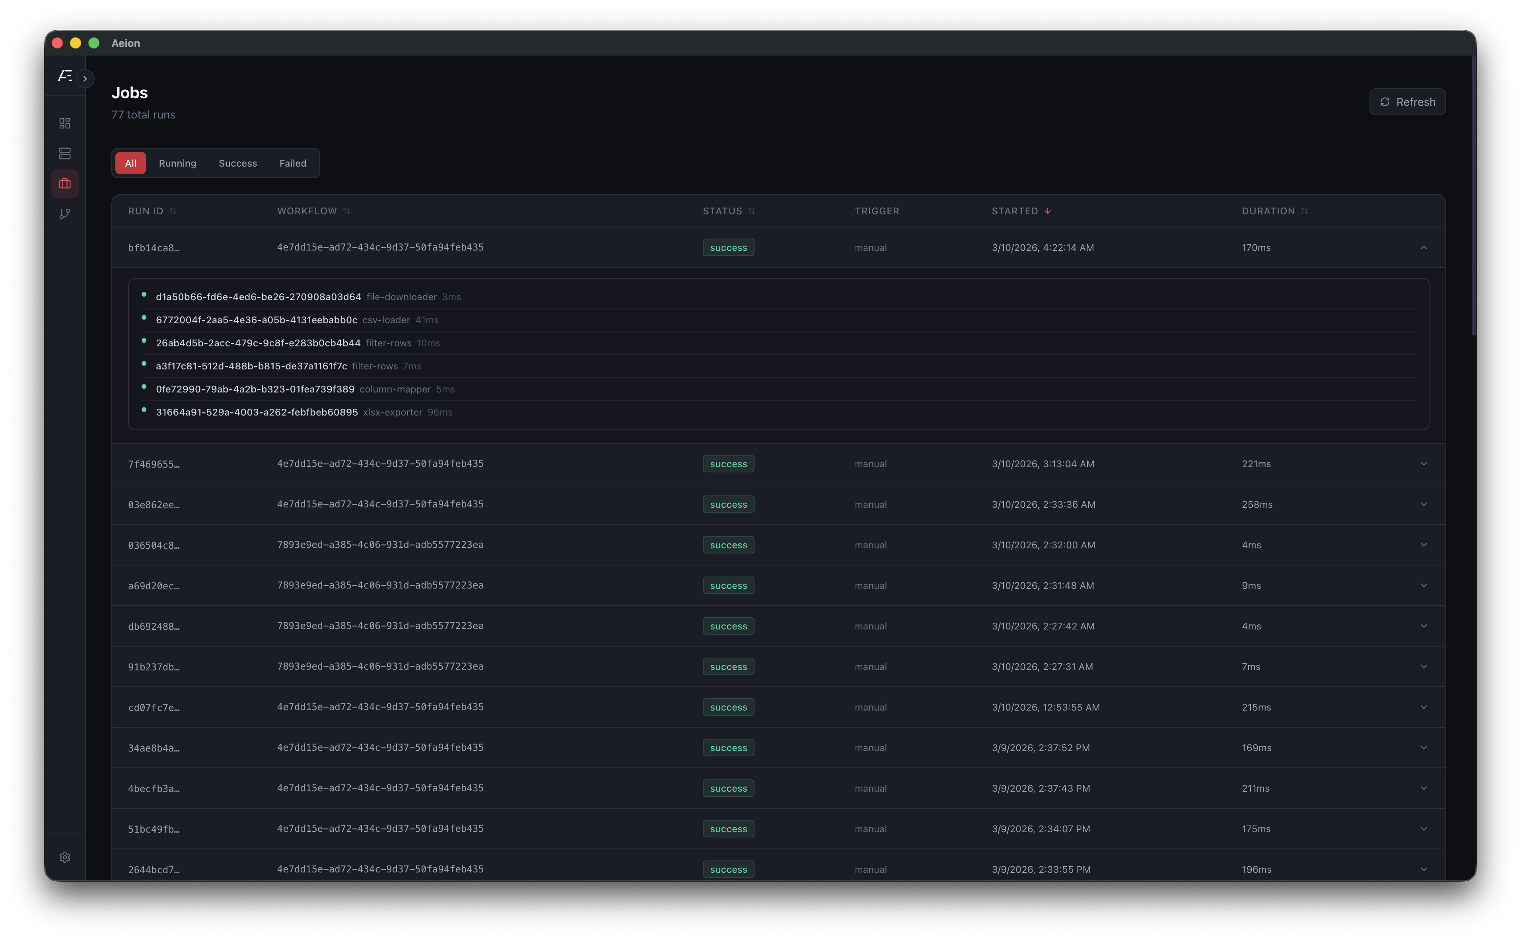
Task: Expand the 036504c8 run row chevron
Action: 1424,545
